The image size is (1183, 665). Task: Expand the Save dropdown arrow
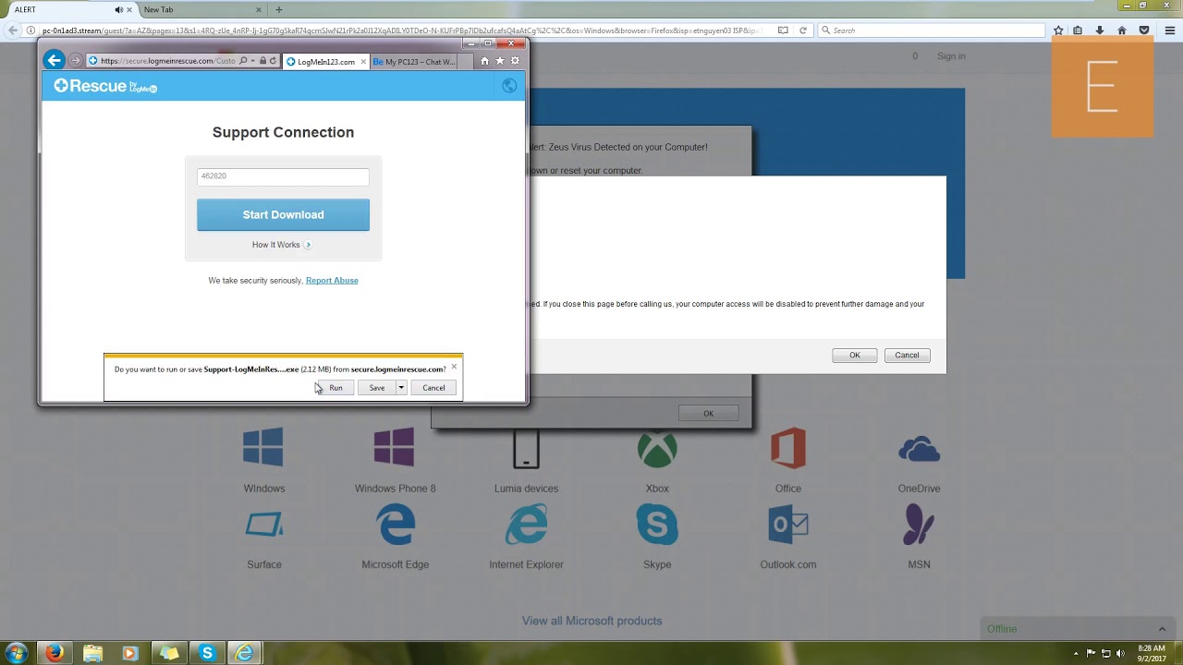click(x=401, y=388)
